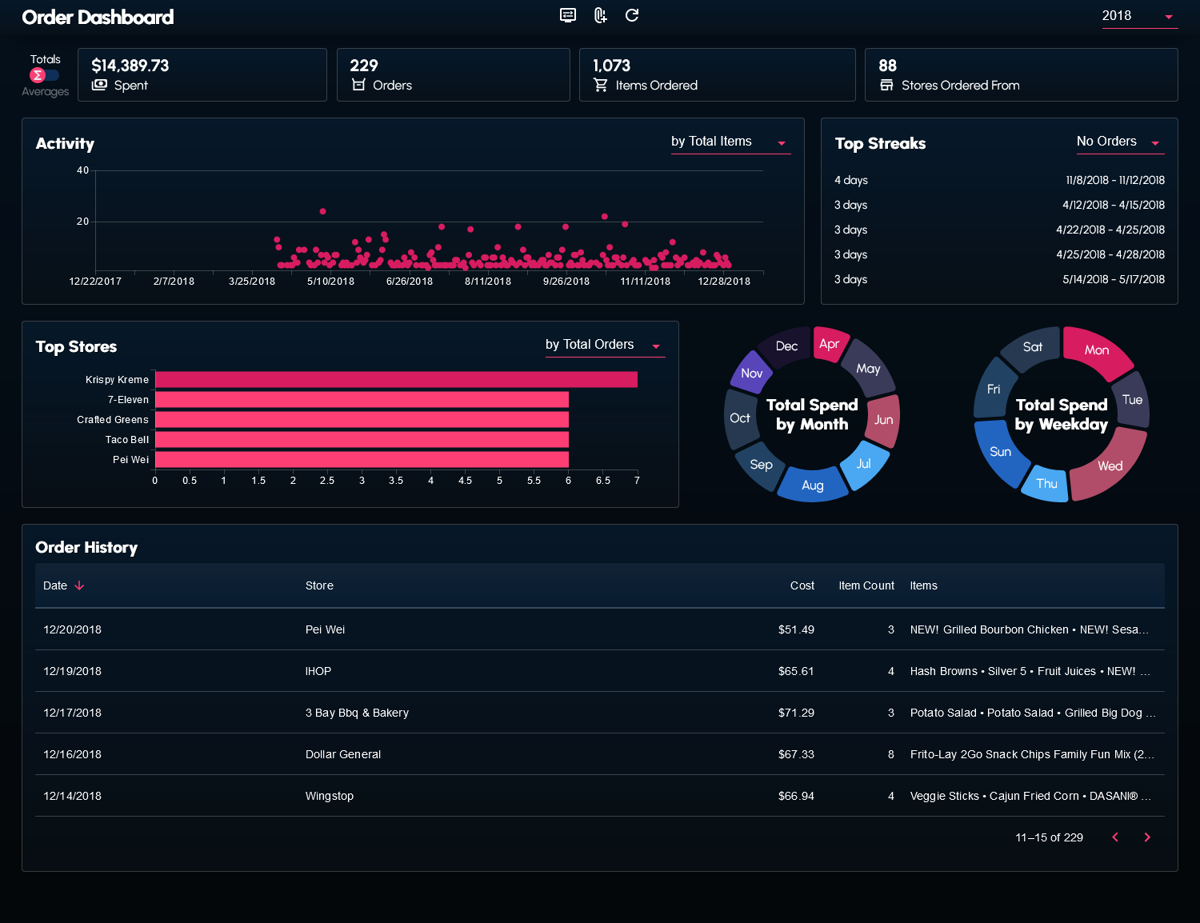Click the cash icon beside Spent
The height and width of the screenshot is (923, 1200).
point(99,85)
